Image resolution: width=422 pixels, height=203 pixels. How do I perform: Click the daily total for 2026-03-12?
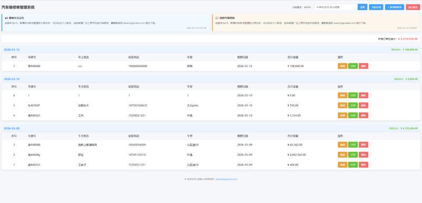pyautogui.click(x=404, y=50)
